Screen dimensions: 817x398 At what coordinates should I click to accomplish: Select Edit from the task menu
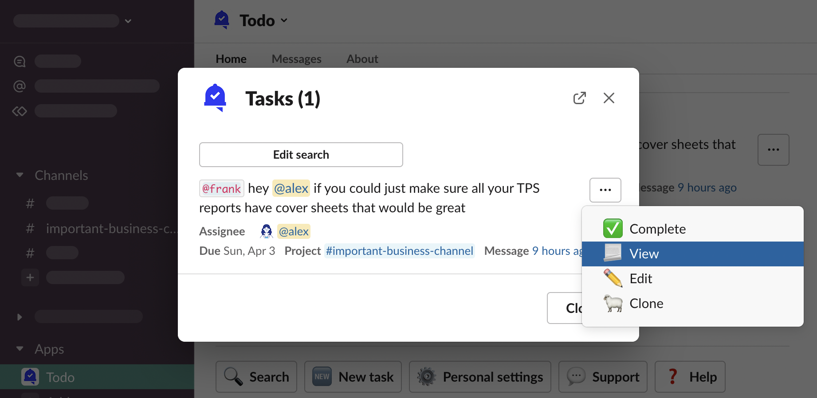coord(640,279)
